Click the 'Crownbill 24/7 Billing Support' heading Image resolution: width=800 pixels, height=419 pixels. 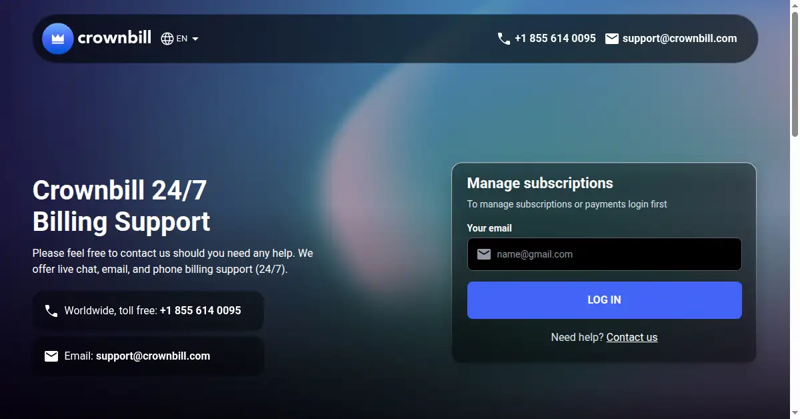pyautogui.click(x=121, y=206)
